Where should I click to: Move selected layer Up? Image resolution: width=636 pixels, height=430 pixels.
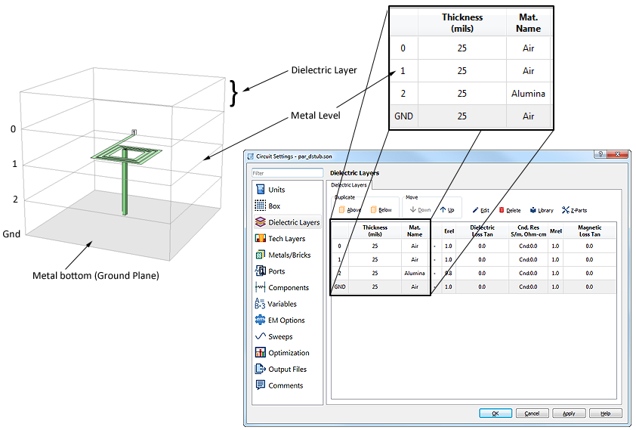447,210
